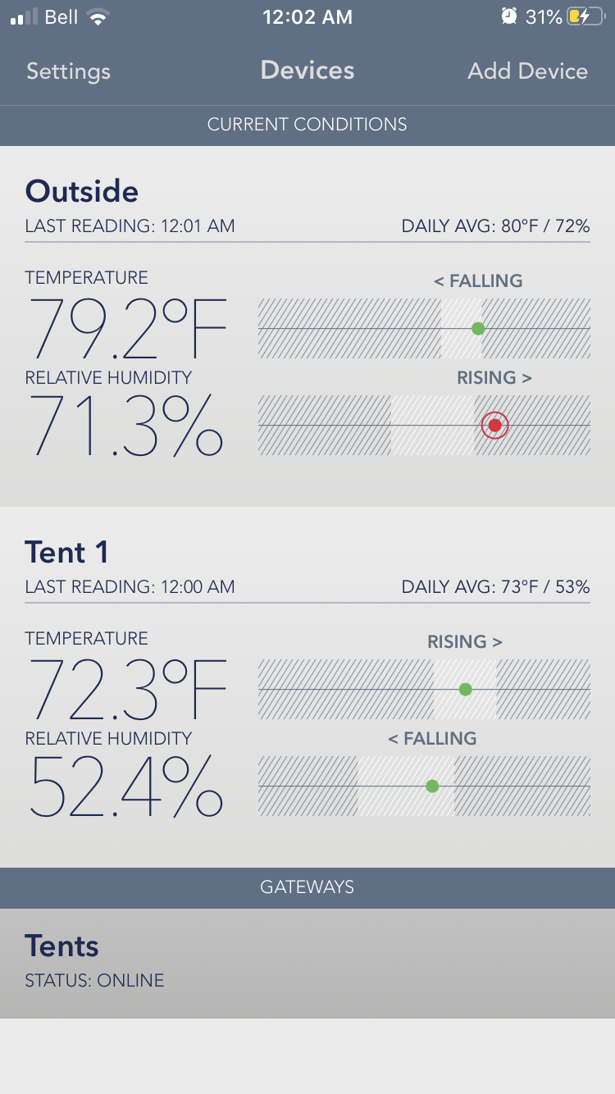
Task: Tap the cellular signal bars icon
Action: click(x=25, y=17)
